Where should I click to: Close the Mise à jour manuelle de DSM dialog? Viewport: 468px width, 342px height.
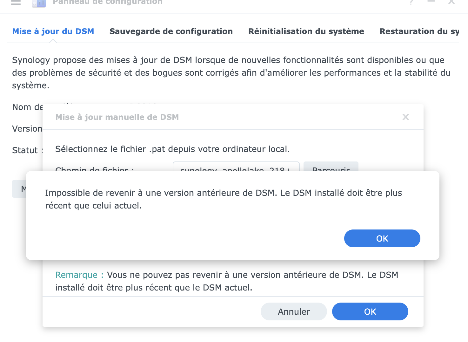point(406,117)
